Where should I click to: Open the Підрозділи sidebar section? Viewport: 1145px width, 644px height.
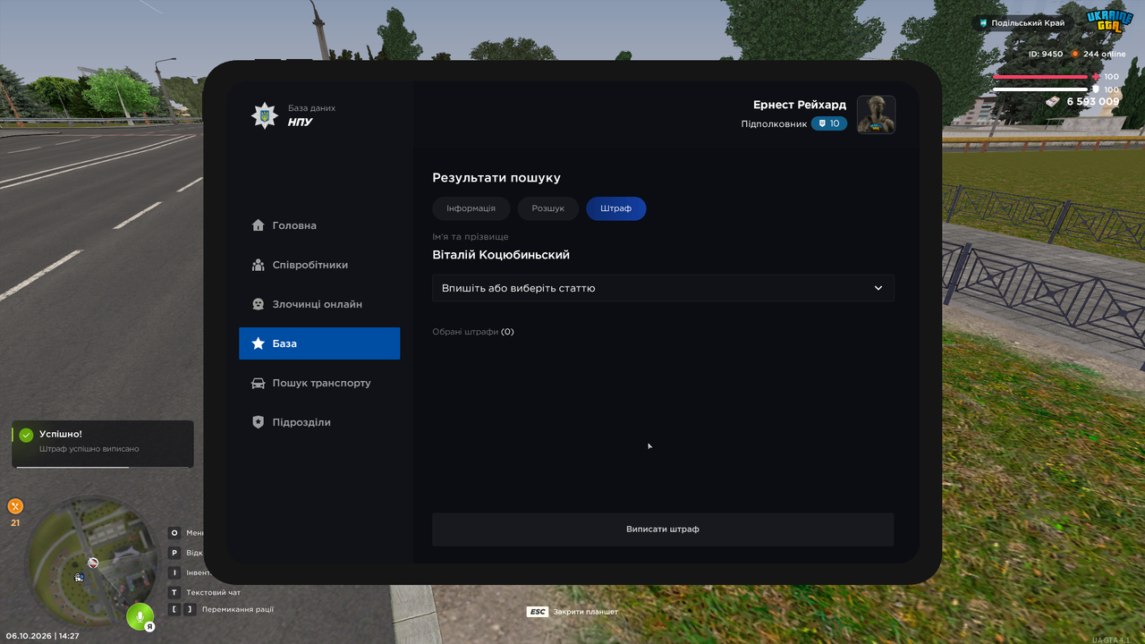pos(319,422)
